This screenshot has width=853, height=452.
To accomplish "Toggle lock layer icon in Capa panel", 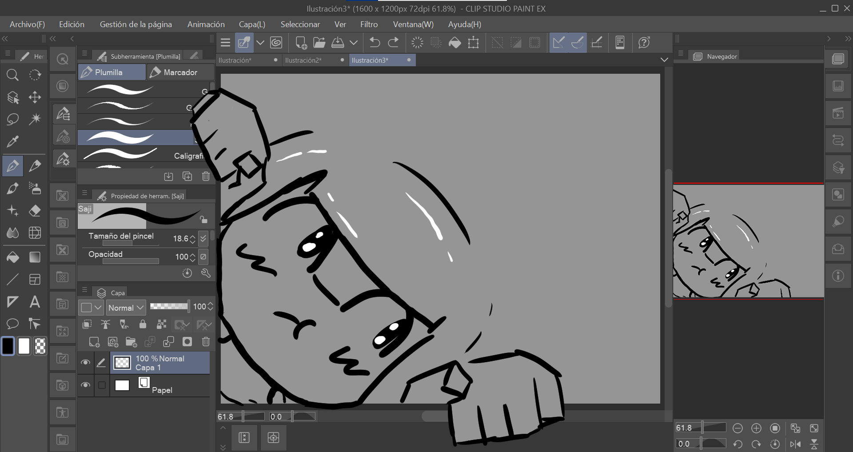I will [x=143, y=324].
